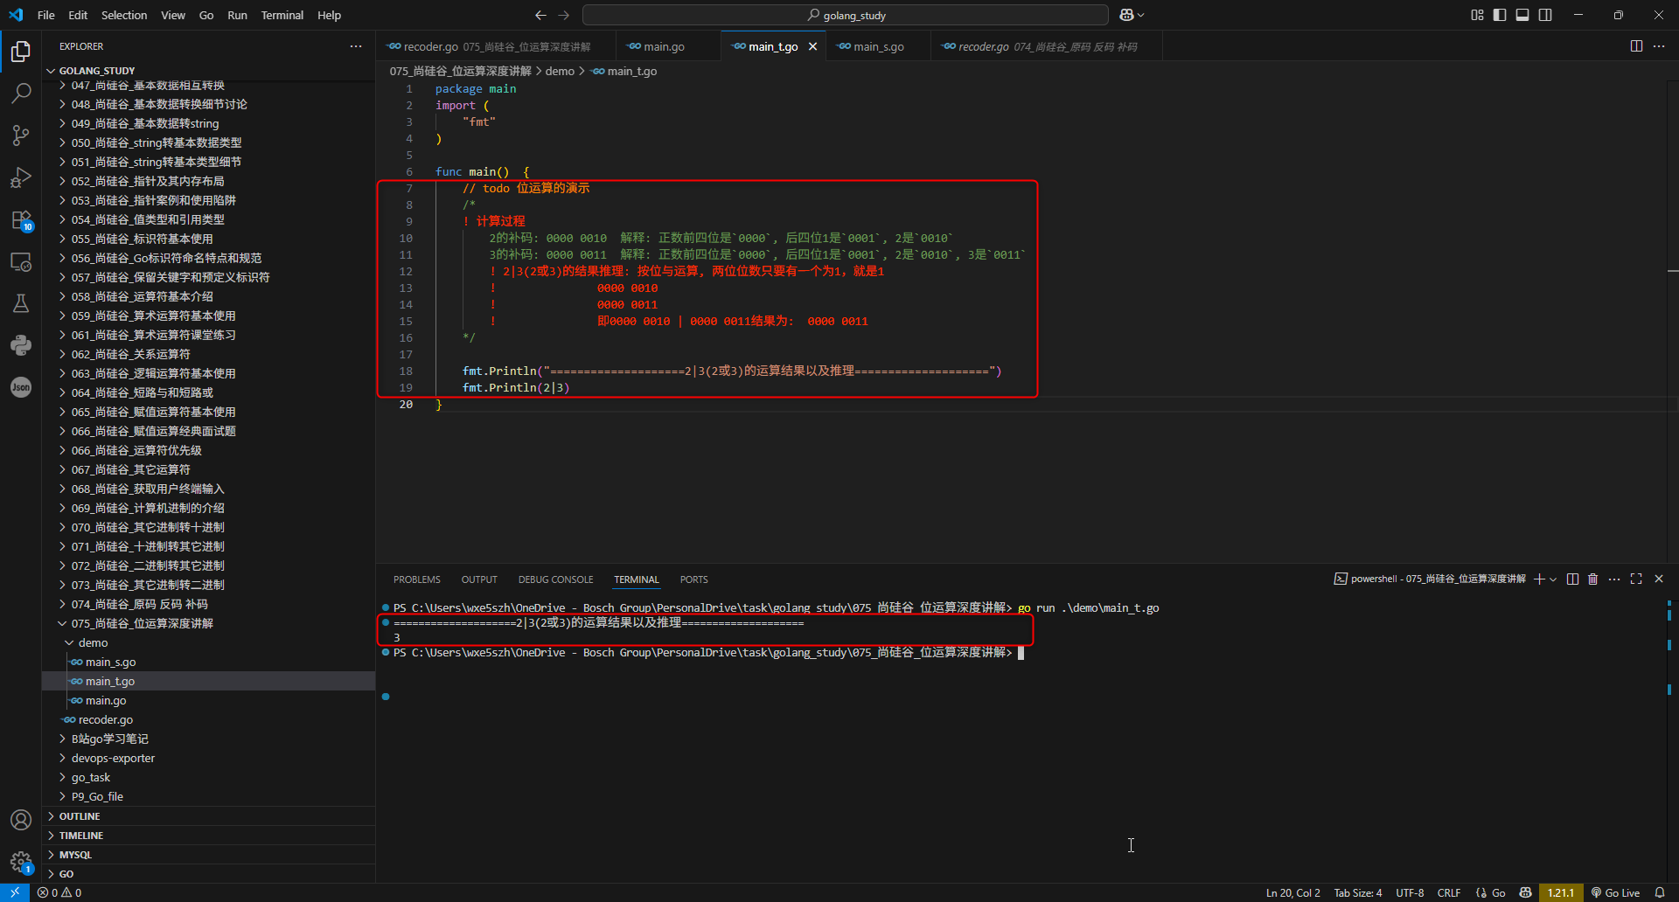
Task: Open Explorer Views and More Actions menu
Action: point(356,46)
